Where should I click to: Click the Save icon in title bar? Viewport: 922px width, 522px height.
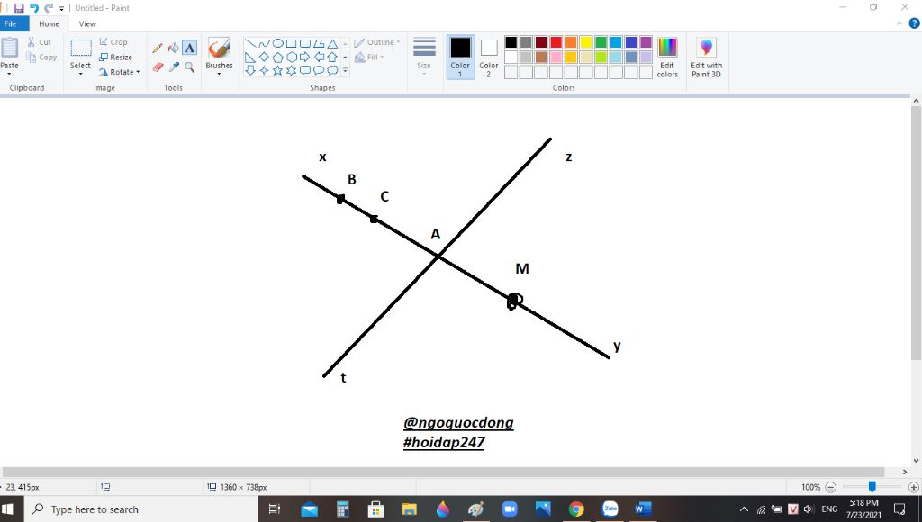pos(19,8)
